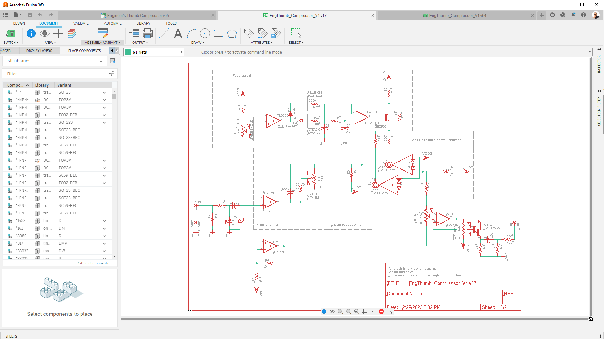This screenshot has width=604, height=341.
Task: Expand the SOT23 variant chevron
Action: pos(104,92)
